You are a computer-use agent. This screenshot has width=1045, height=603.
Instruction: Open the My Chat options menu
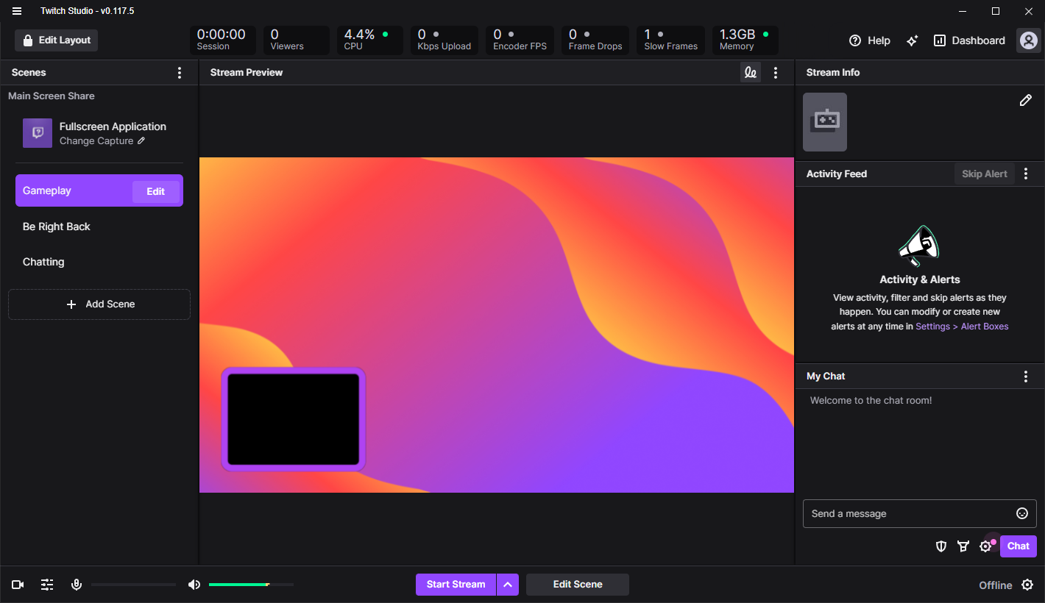coord(1026,376)
